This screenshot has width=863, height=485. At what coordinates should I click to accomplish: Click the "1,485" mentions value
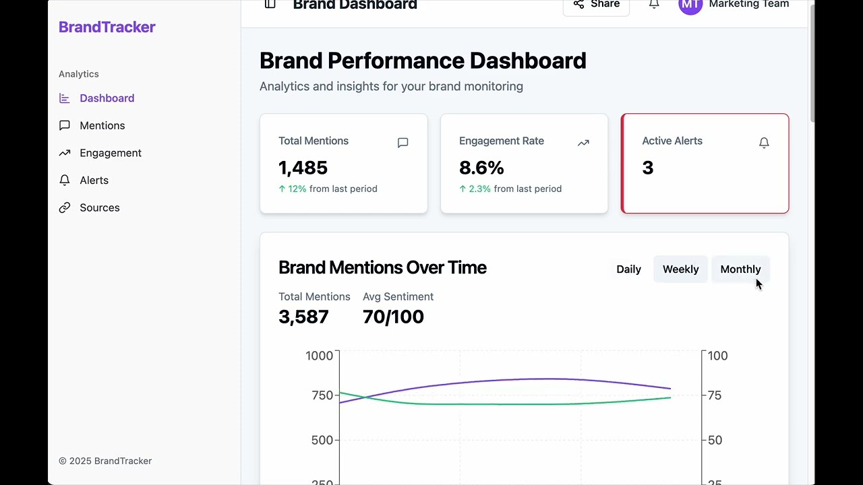[x=303, y=168]
